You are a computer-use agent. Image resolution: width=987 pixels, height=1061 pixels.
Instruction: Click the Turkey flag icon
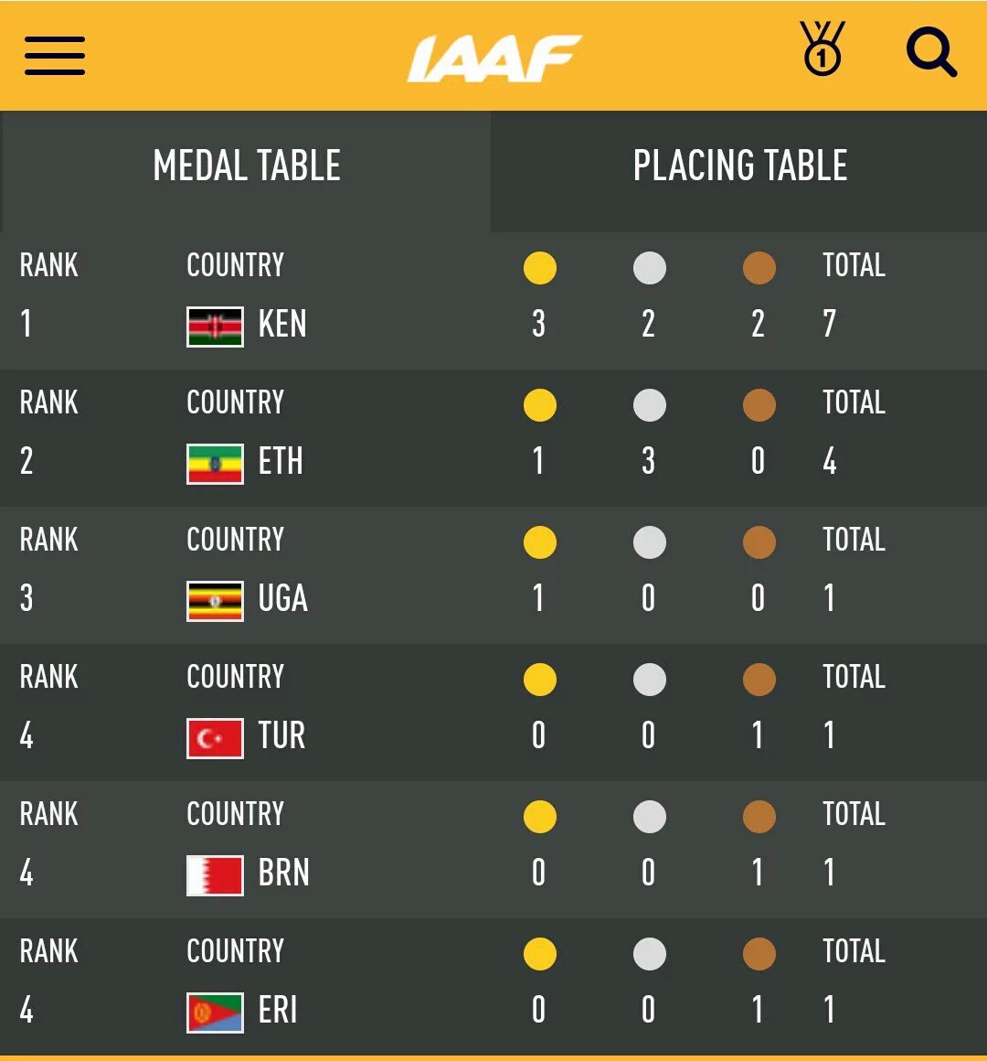pos(215,738)
